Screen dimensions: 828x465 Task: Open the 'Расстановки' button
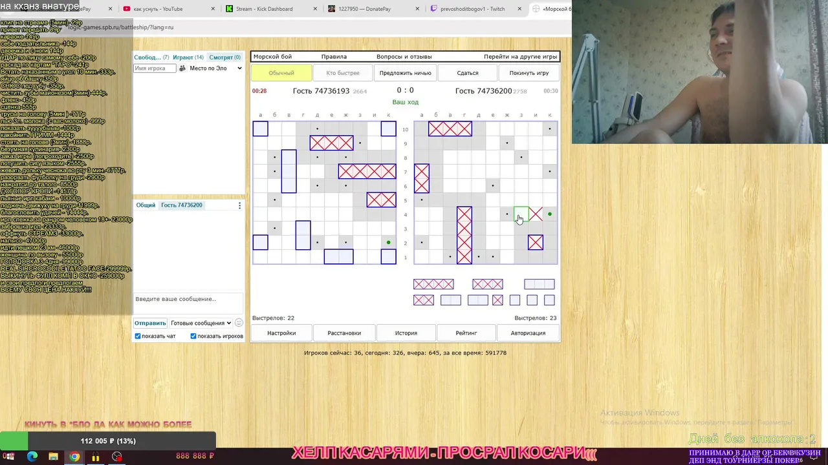[344, 333]
